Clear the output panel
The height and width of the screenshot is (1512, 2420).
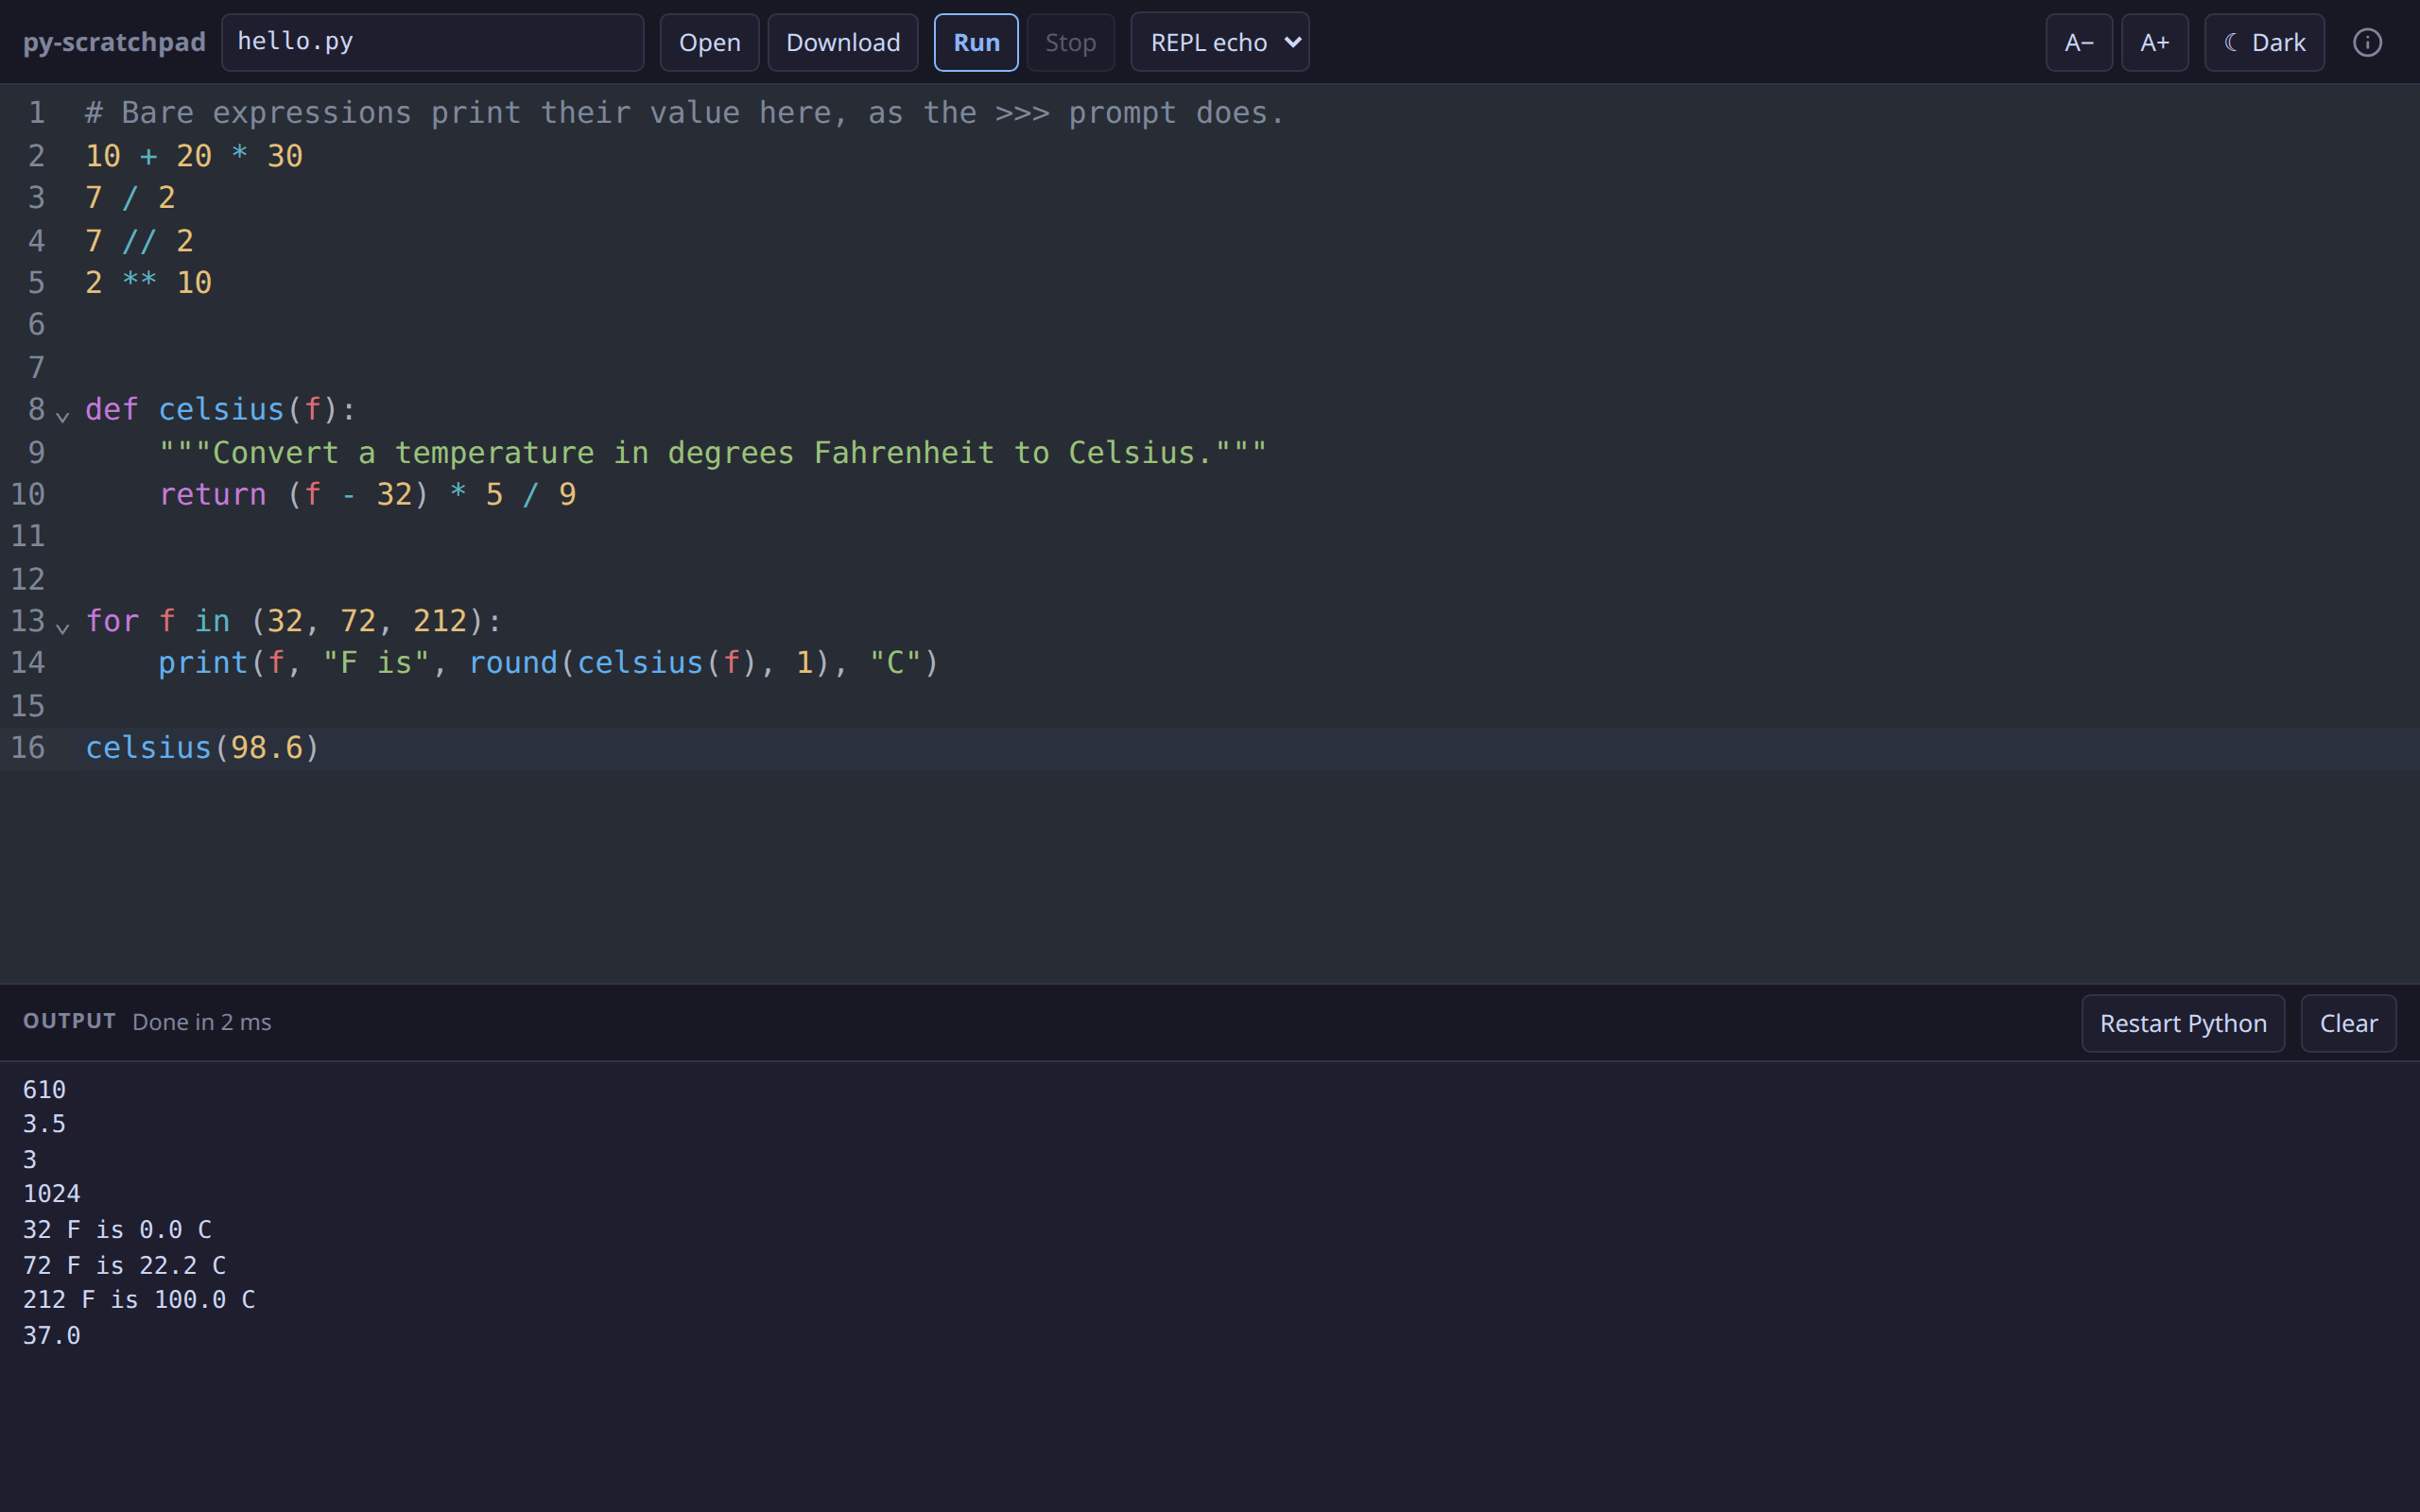click(2348, 1023)
